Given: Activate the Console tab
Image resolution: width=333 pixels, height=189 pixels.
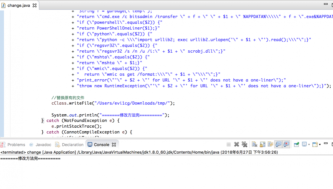Looking at the screenshot, I should (x=102, y=145).
